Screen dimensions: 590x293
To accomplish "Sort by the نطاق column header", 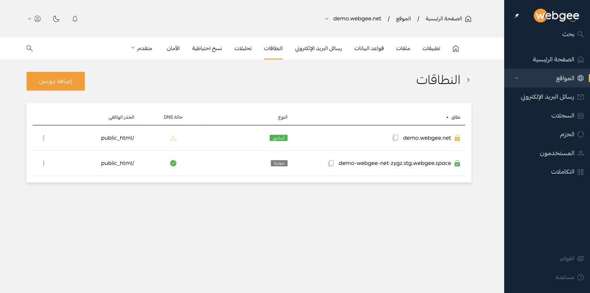I will tap(453, 117).
